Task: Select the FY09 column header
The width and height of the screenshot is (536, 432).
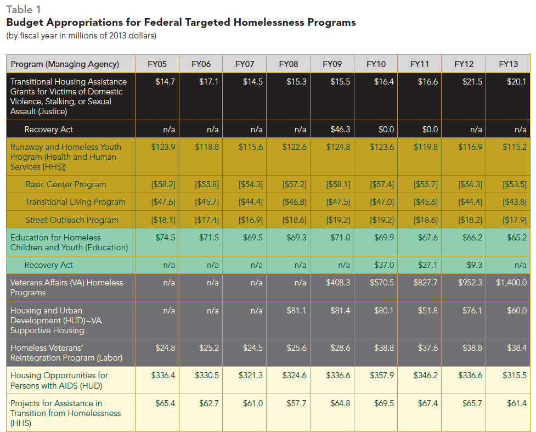Action: tap(332, 64)
